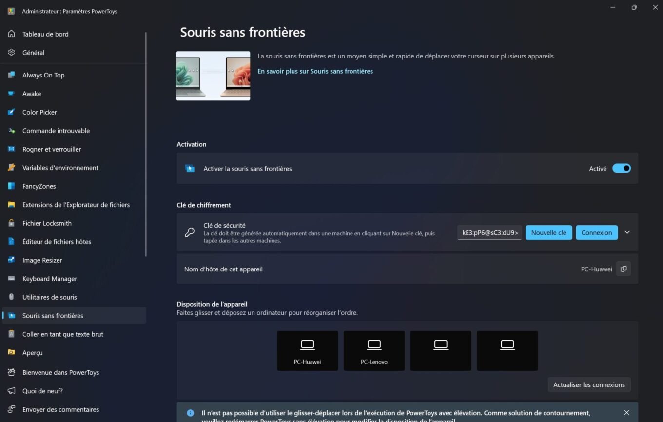Open Quoi de neuf? page
663x422 pixels.
point(74,391)
